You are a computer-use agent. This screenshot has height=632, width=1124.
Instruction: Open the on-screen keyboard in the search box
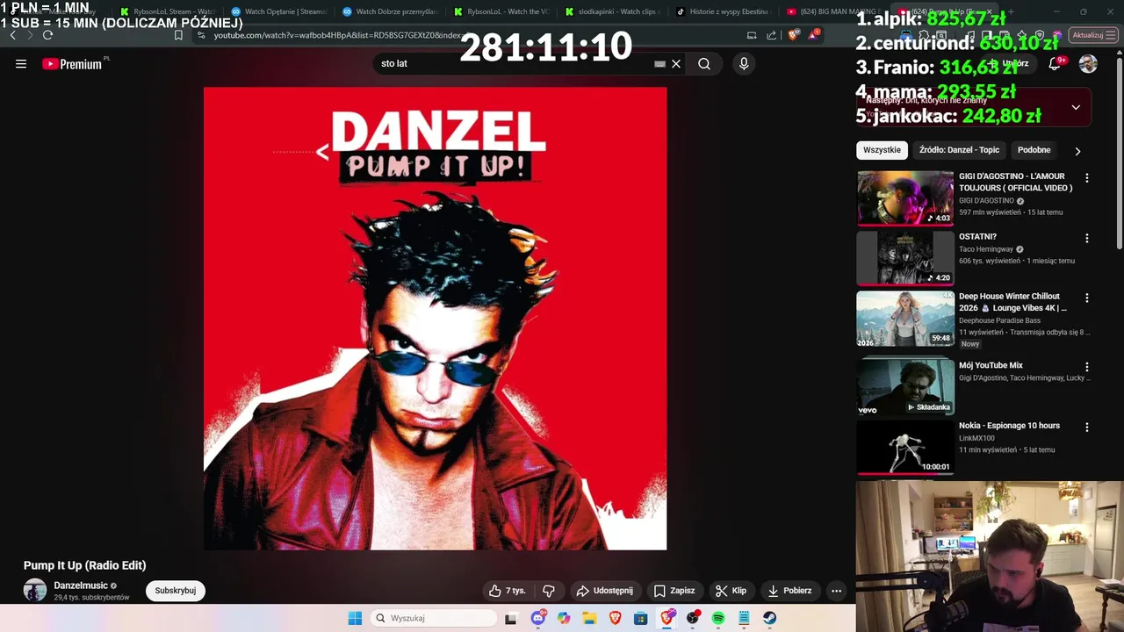point(659,64)
